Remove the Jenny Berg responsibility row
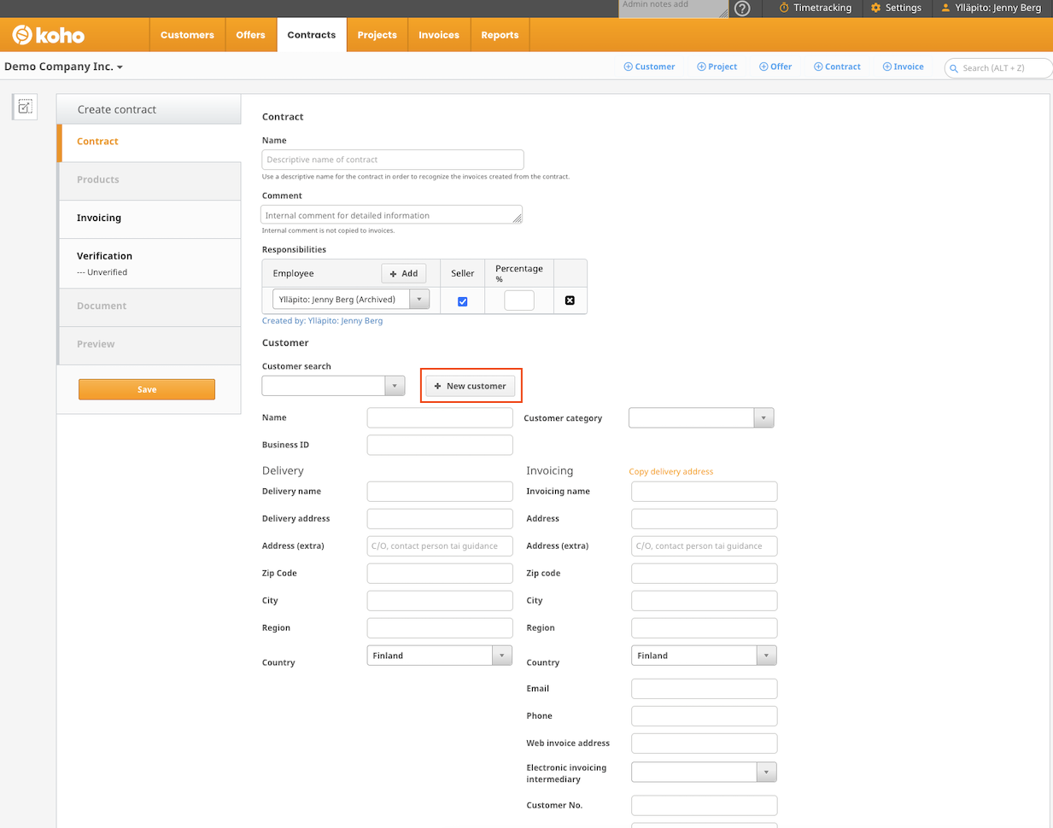 (570, 300)
